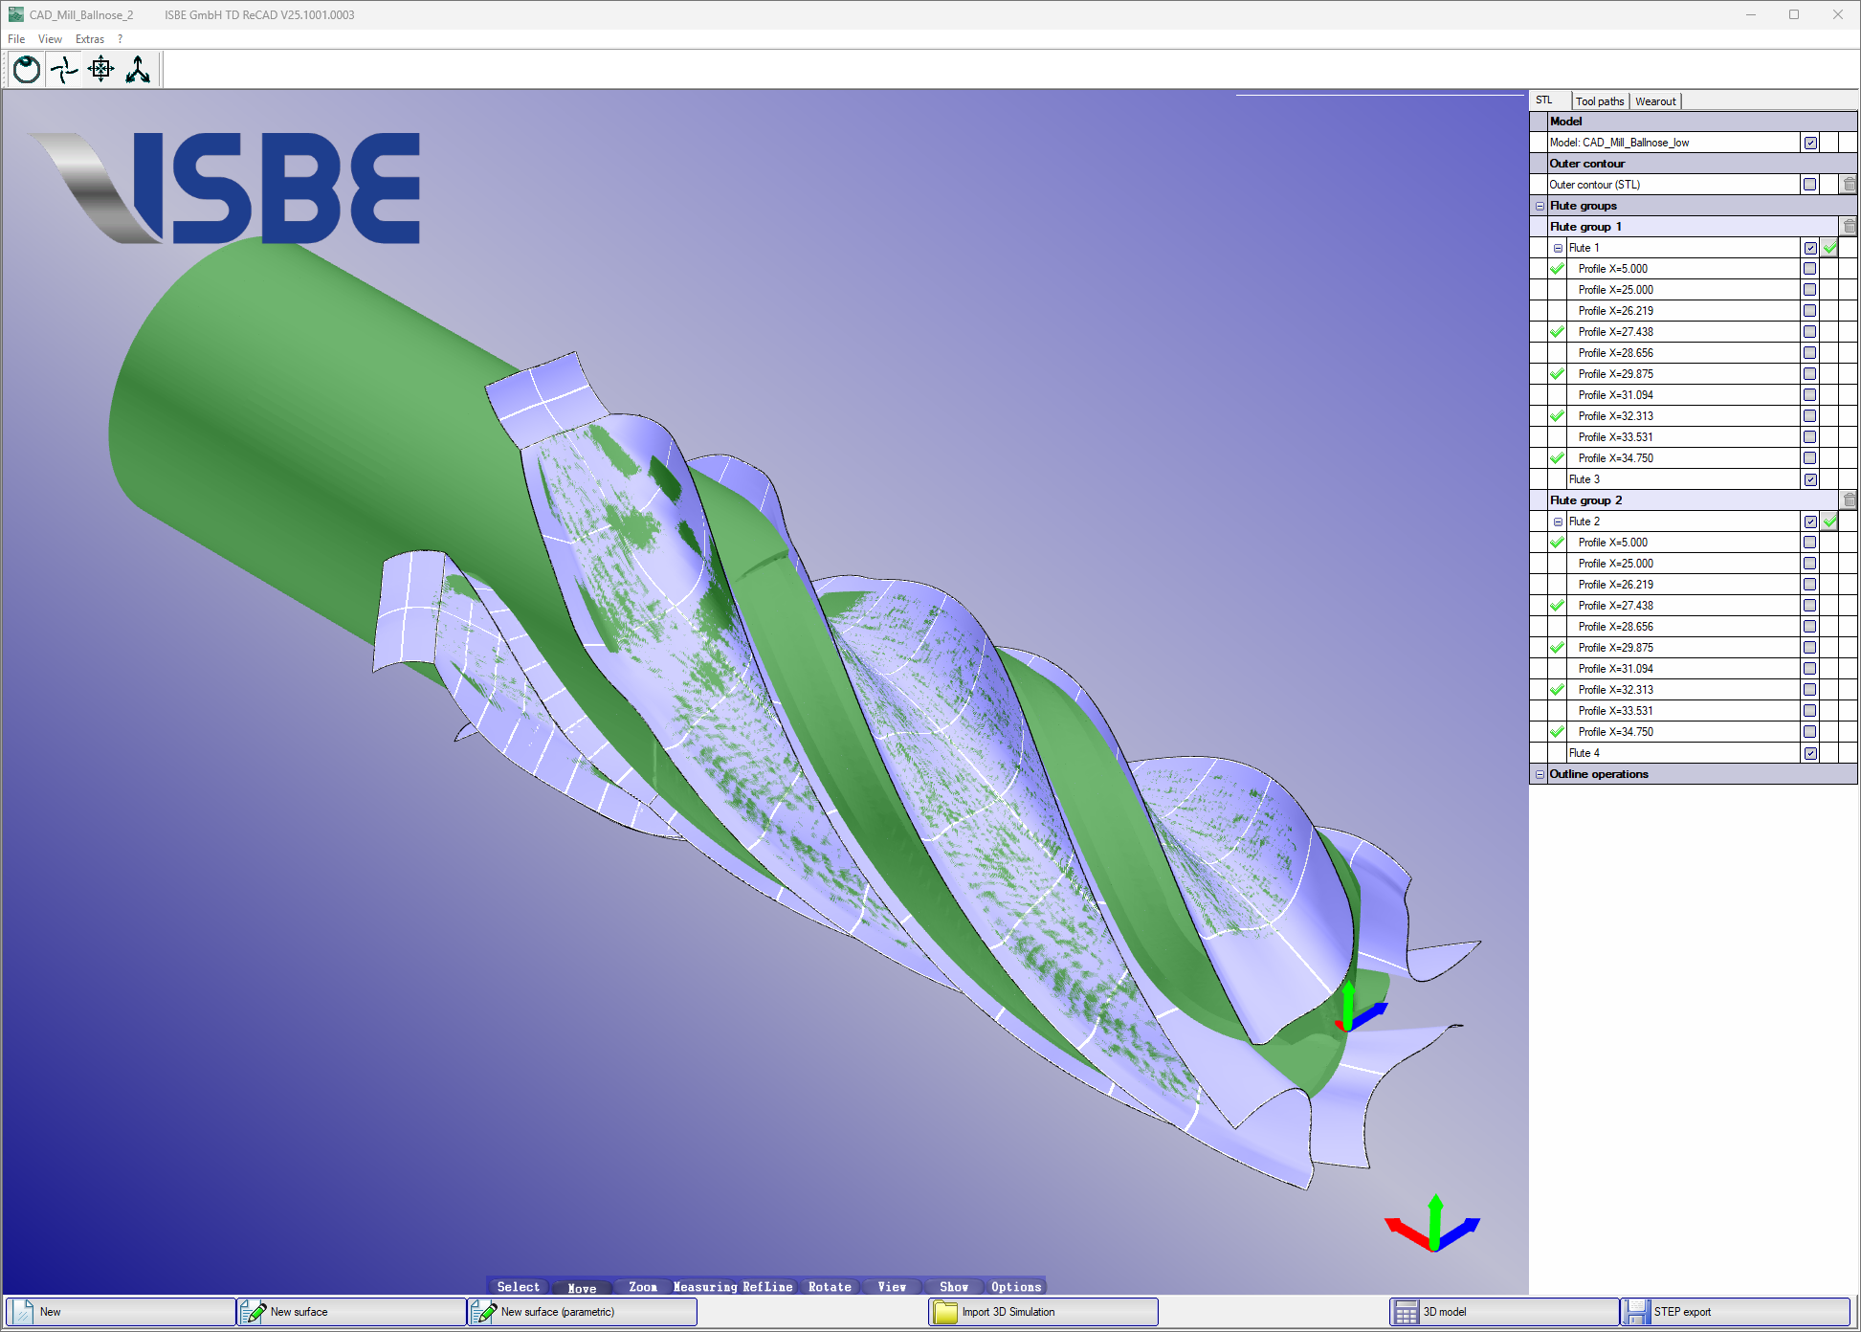Collapse the Outline operations section
This screenshot has height=1332, width=1861.
tap(1540, 774)
